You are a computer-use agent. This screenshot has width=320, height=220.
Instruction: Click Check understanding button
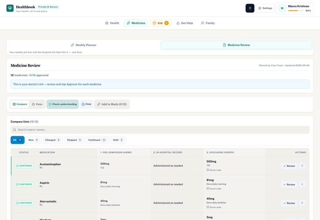(62, 104)
